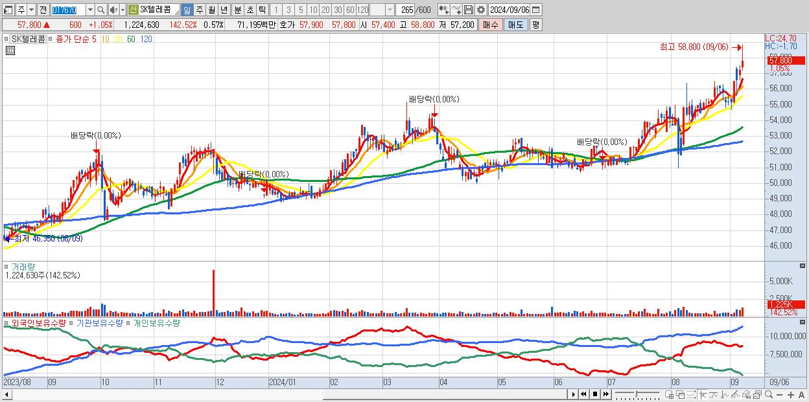
Task: Add a line indicator via toolbar icon
Action: click(456, 10)
